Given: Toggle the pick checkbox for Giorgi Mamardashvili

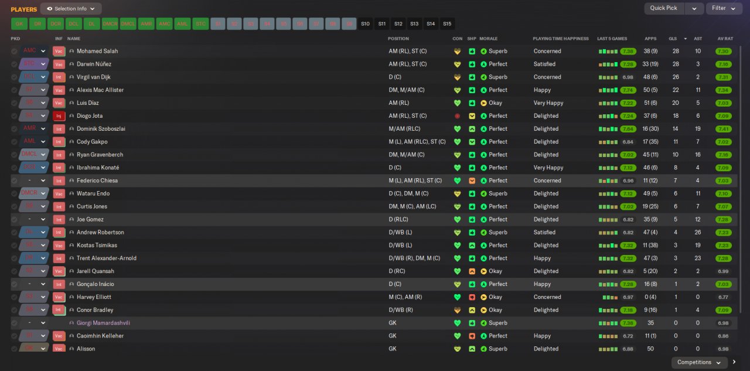Looking at the screenshot, I should coord(14,323).
